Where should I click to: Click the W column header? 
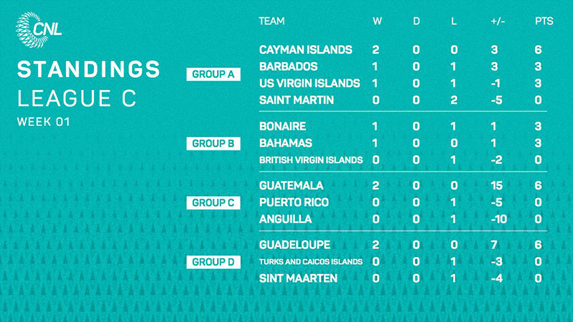click(377, 21)
